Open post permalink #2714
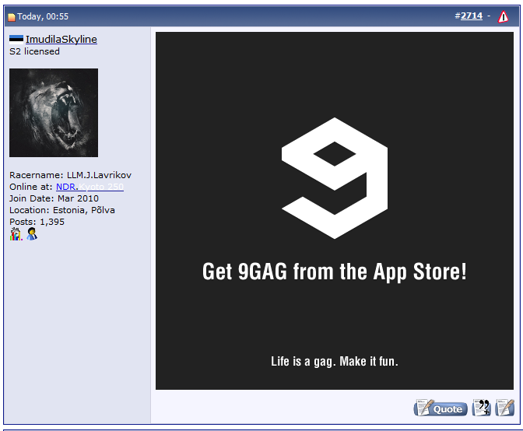 click(472, 16)
